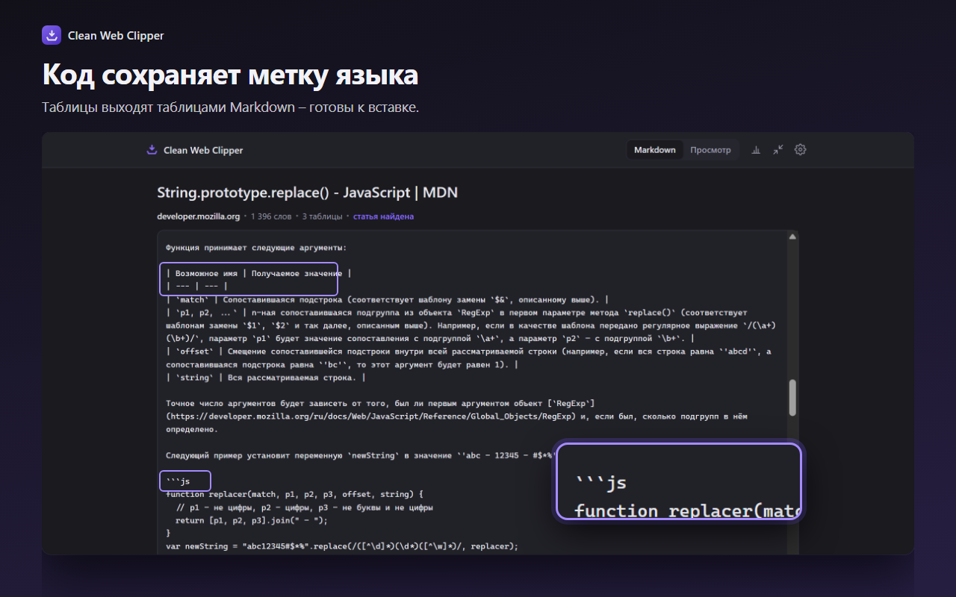956x597 pixels.
Task: Click the small download icon in the app header
Action: point(152,149)
